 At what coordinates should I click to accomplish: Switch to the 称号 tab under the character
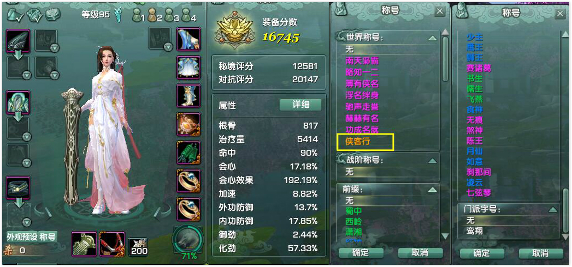[x=48, y=237]
